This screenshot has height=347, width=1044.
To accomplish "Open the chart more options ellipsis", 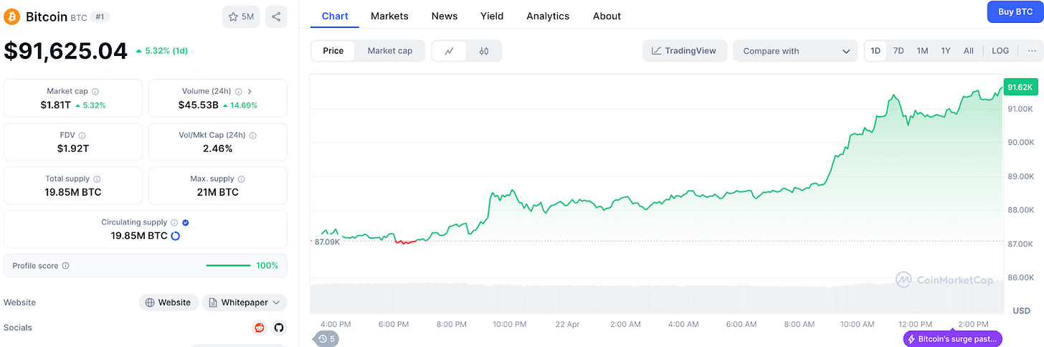I will [x=1032, y=51].
